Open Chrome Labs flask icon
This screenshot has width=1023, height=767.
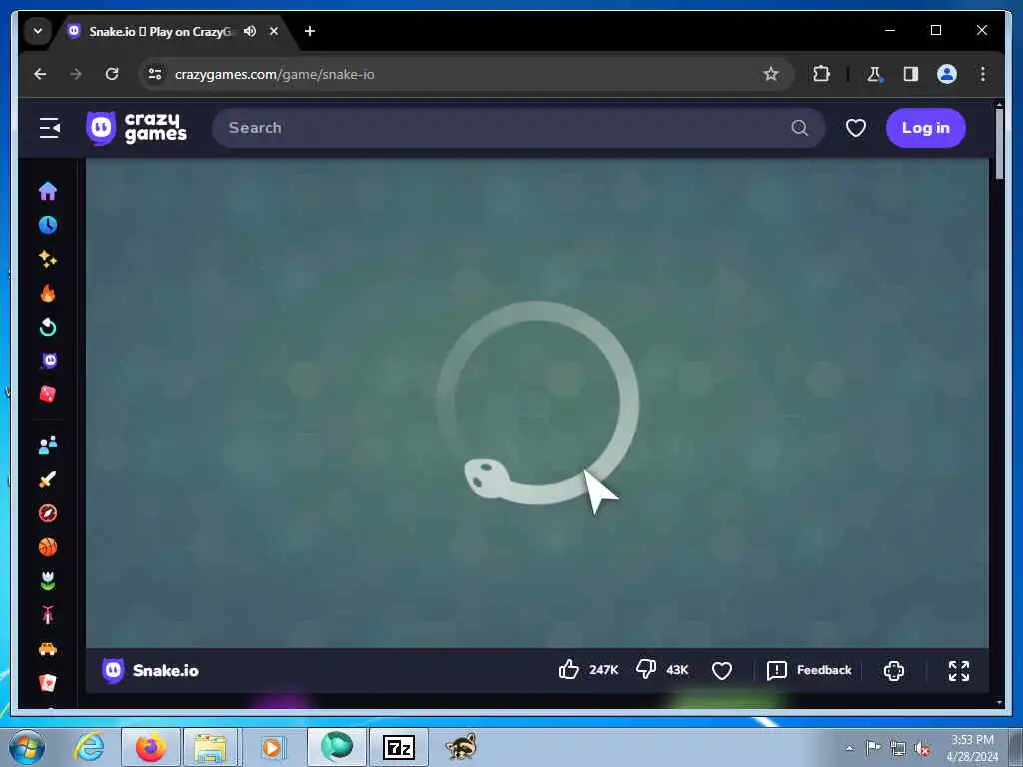coord(874,74)
